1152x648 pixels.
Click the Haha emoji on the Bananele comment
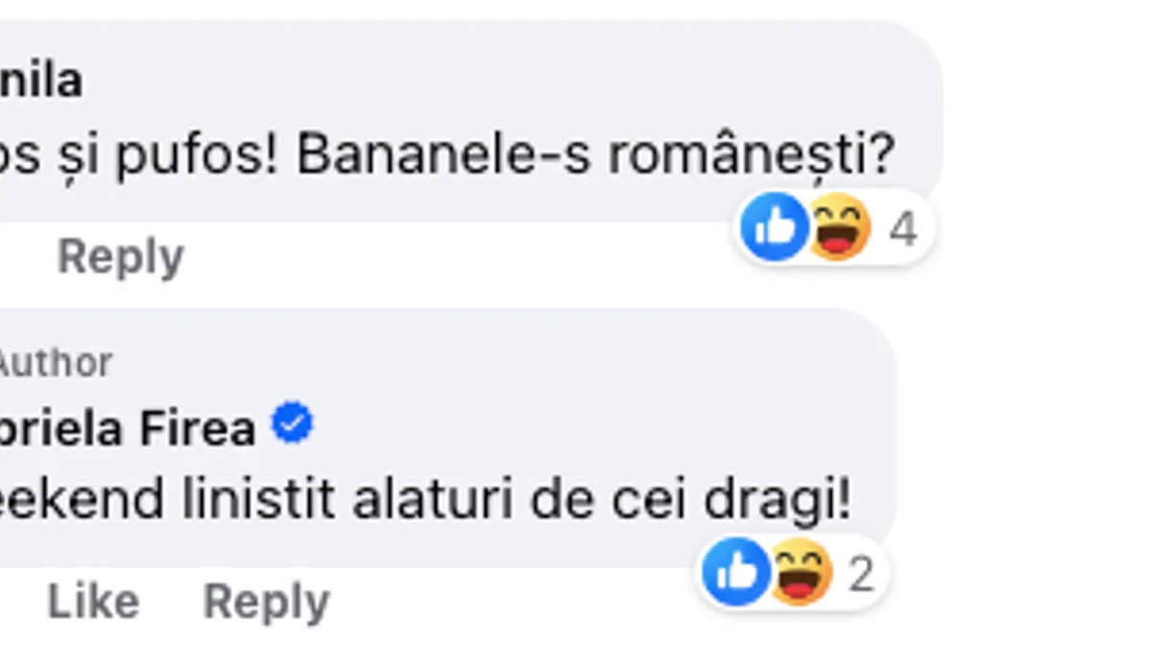pyautogui.click(x=839, y=228)
